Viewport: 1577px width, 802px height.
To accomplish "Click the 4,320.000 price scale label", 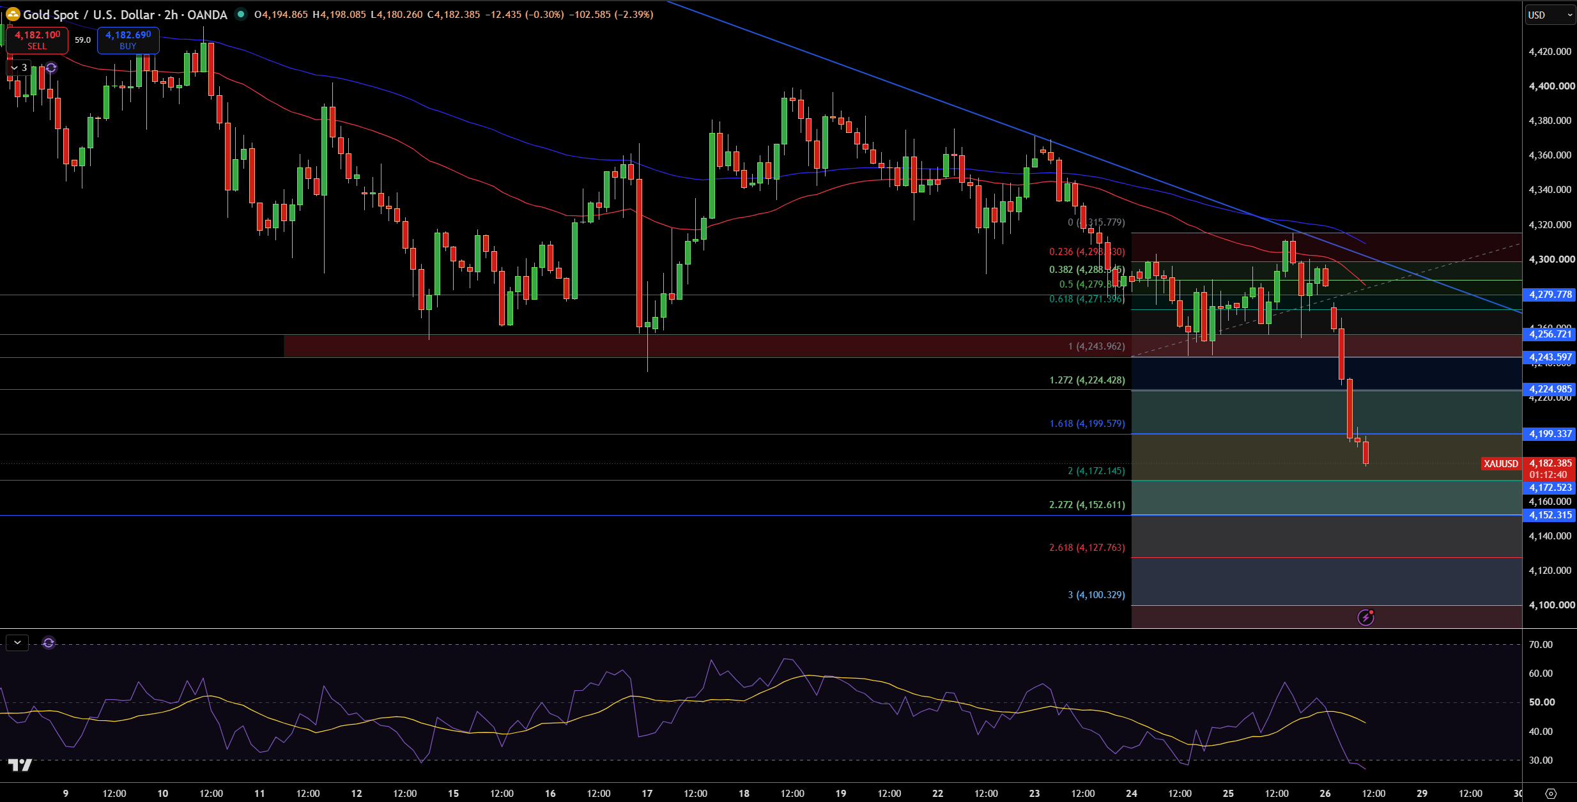I will [x=1550, y=225].
